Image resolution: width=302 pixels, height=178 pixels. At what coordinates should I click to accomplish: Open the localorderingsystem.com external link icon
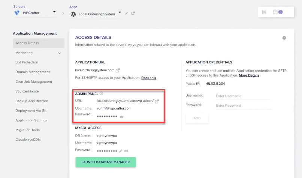tap(118, 71)
